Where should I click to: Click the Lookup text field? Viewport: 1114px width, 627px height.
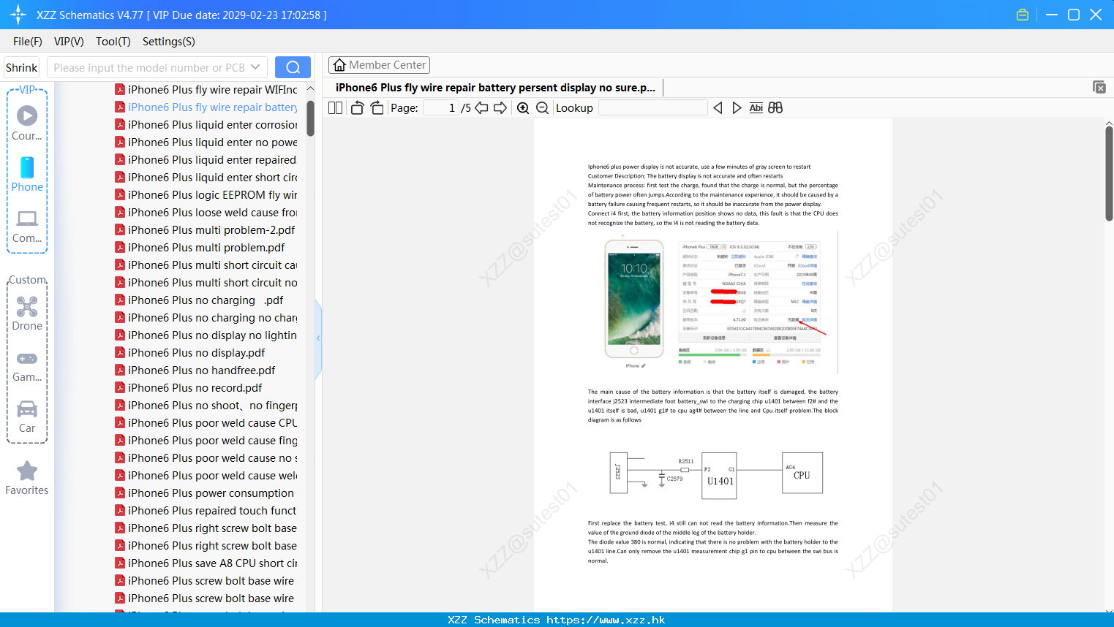tap(652, 107)
